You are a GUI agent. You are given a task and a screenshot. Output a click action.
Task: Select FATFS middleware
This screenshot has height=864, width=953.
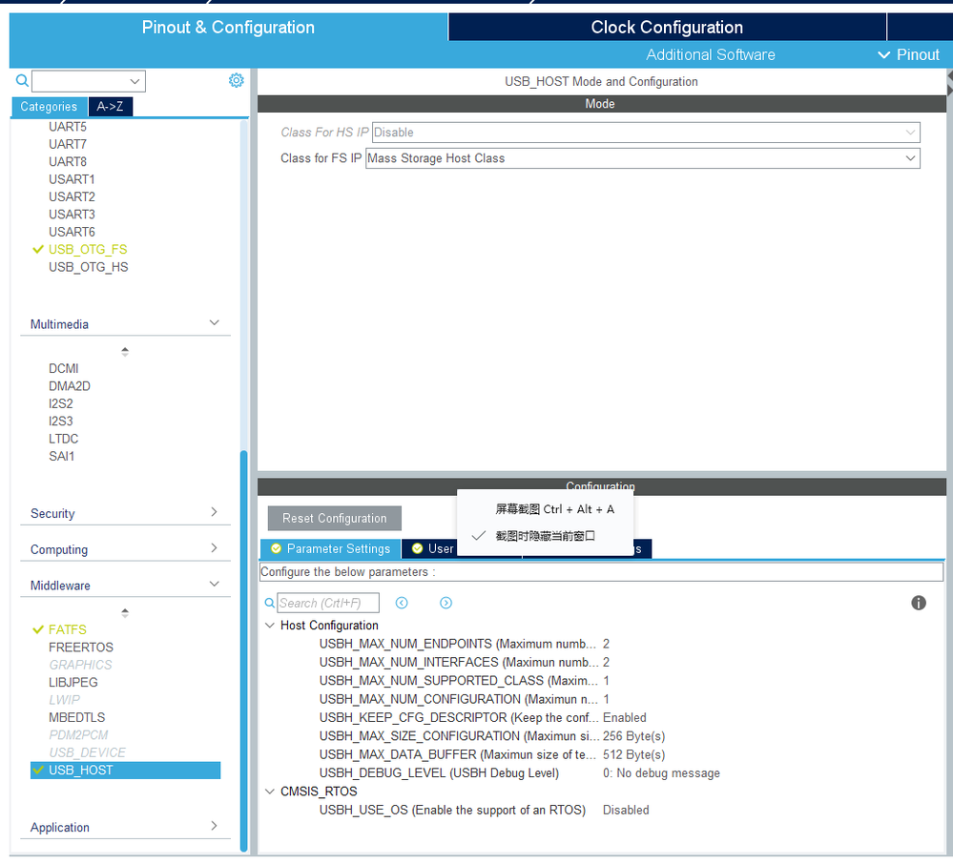pyautogui.click(x=68, y=629)
